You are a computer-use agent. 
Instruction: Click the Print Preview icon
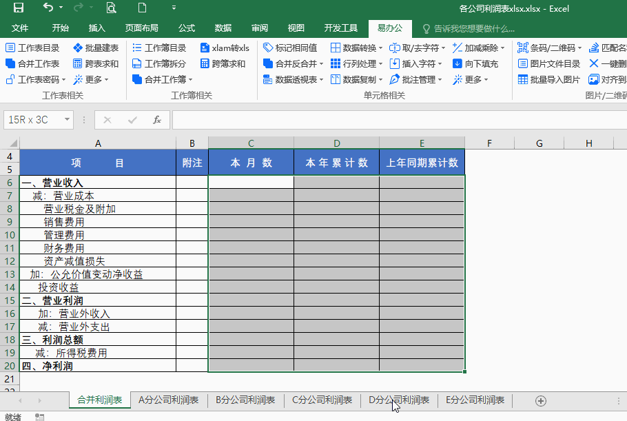(111, 8)
